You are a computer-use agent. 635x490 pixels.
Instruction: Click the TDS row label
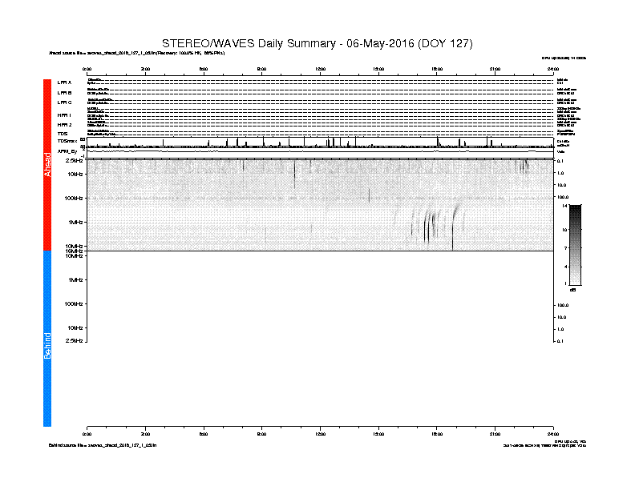click(x=63, y=134)
